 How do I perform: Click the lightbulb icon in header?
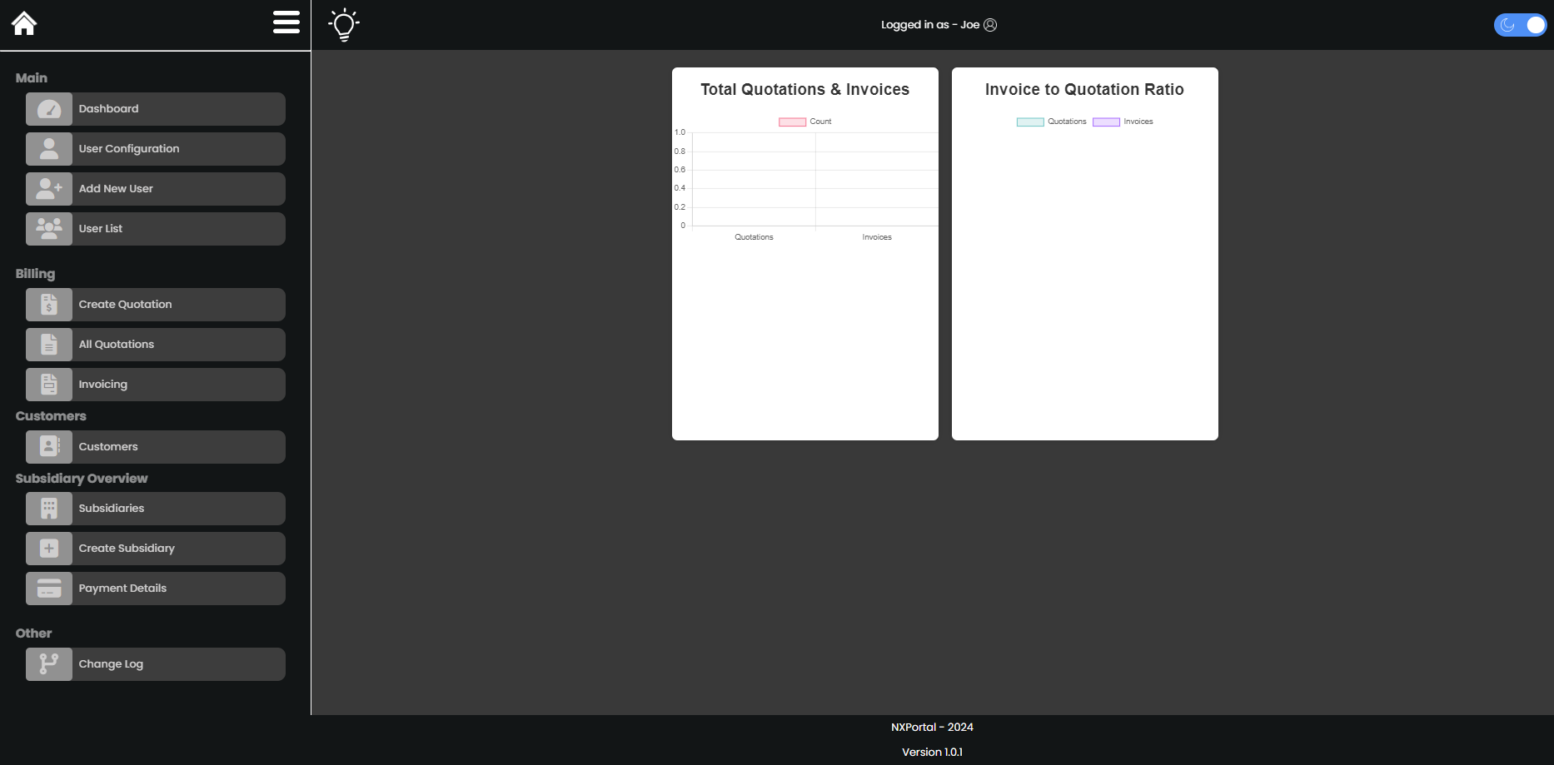tap(343, 25)
